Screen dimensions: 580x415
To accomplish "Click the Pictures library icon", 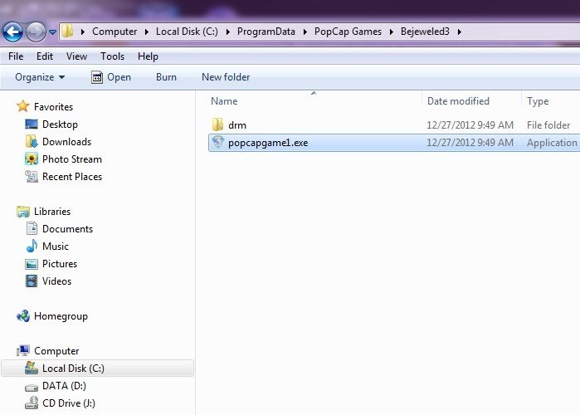I will 32,264.
